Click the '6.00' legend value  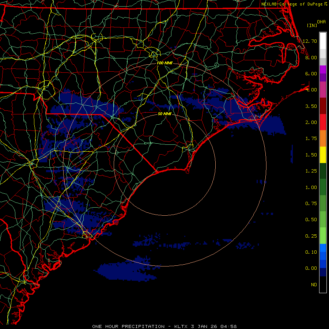point(311,73)
